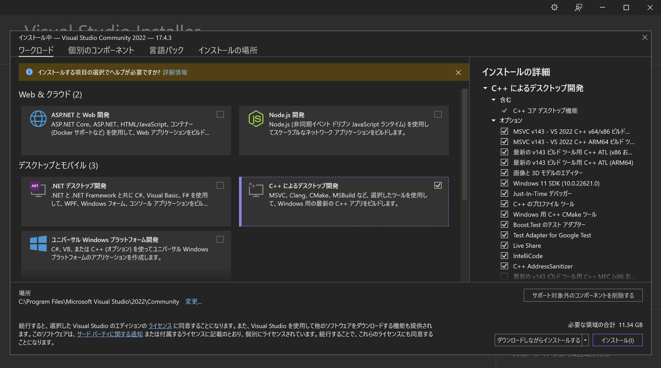
Task: Click Web & クラウド (2) section heading
Action: click(50, 94)
